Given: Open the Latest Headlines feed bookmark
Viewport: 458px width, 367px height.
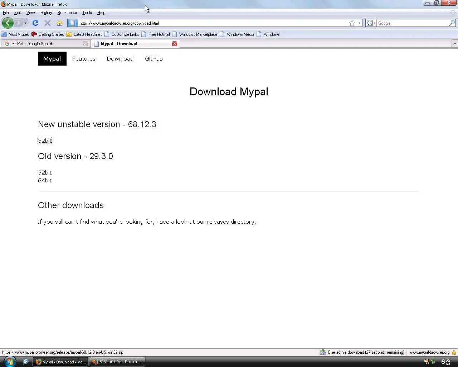Looking at the screenshot, I should [84, 34].
